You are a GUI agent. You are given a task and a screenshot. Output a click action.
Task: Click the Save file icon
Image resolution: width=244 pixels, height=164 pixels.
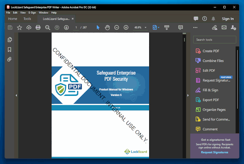[10, 28]
